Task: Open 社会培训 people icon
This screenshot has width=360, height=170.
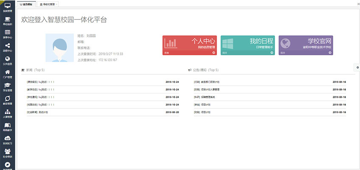Action: tap(7, 152)
